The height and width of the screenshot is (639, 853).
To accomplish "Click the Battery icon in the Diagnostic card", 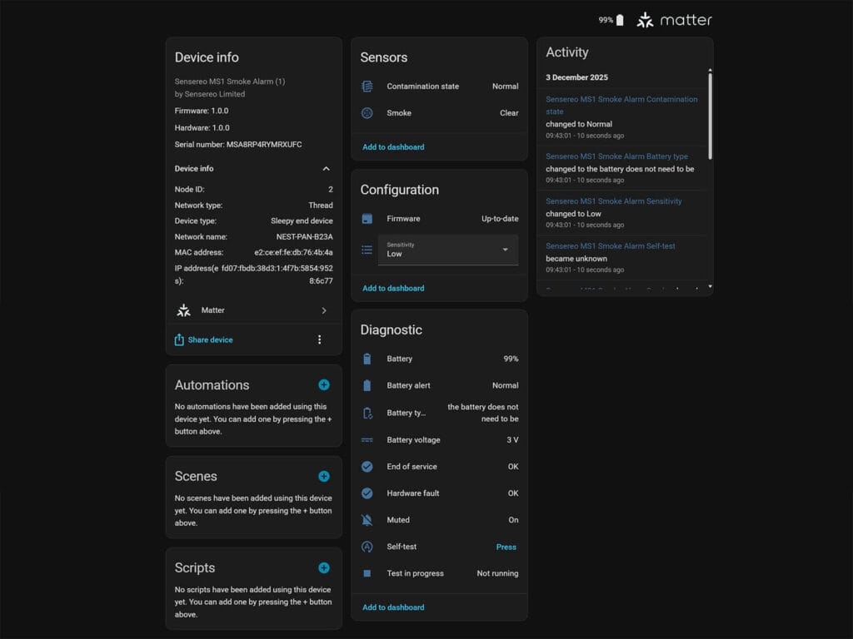I will [x=367, y=359].
